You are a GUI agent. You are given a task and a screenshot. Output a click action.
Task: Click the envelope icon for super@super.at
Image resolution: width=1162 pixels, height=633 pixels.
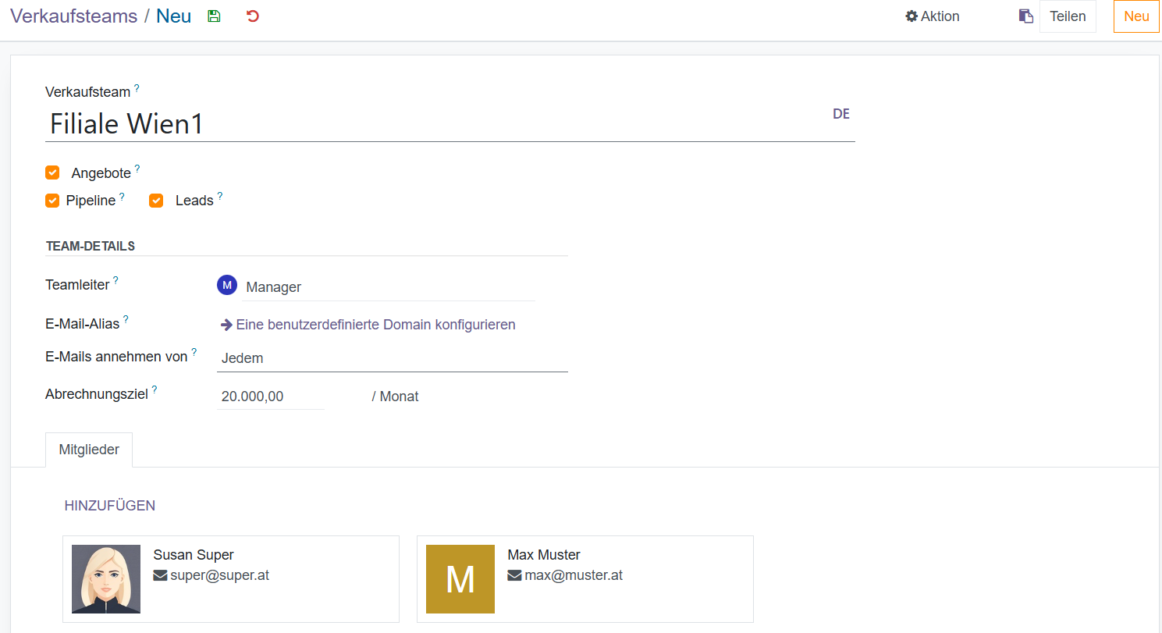[160, 576]
